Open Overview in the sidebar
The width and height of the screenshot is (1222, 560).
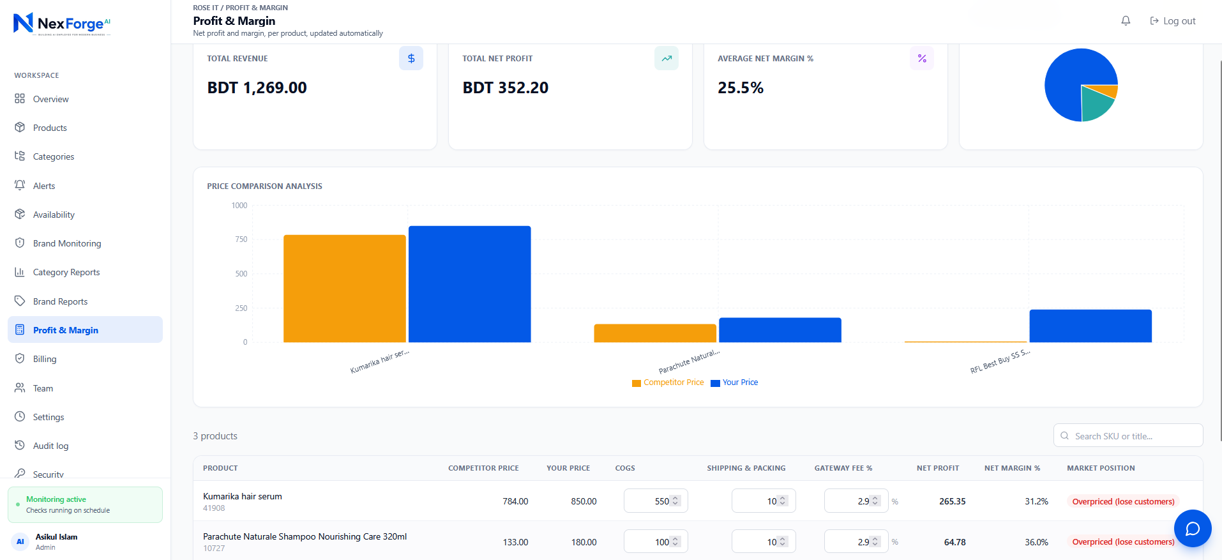85,99
